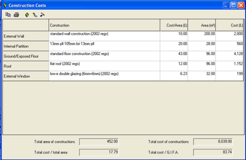Click the print icon in toolbar
246x160 pixels.
[16, 15]
